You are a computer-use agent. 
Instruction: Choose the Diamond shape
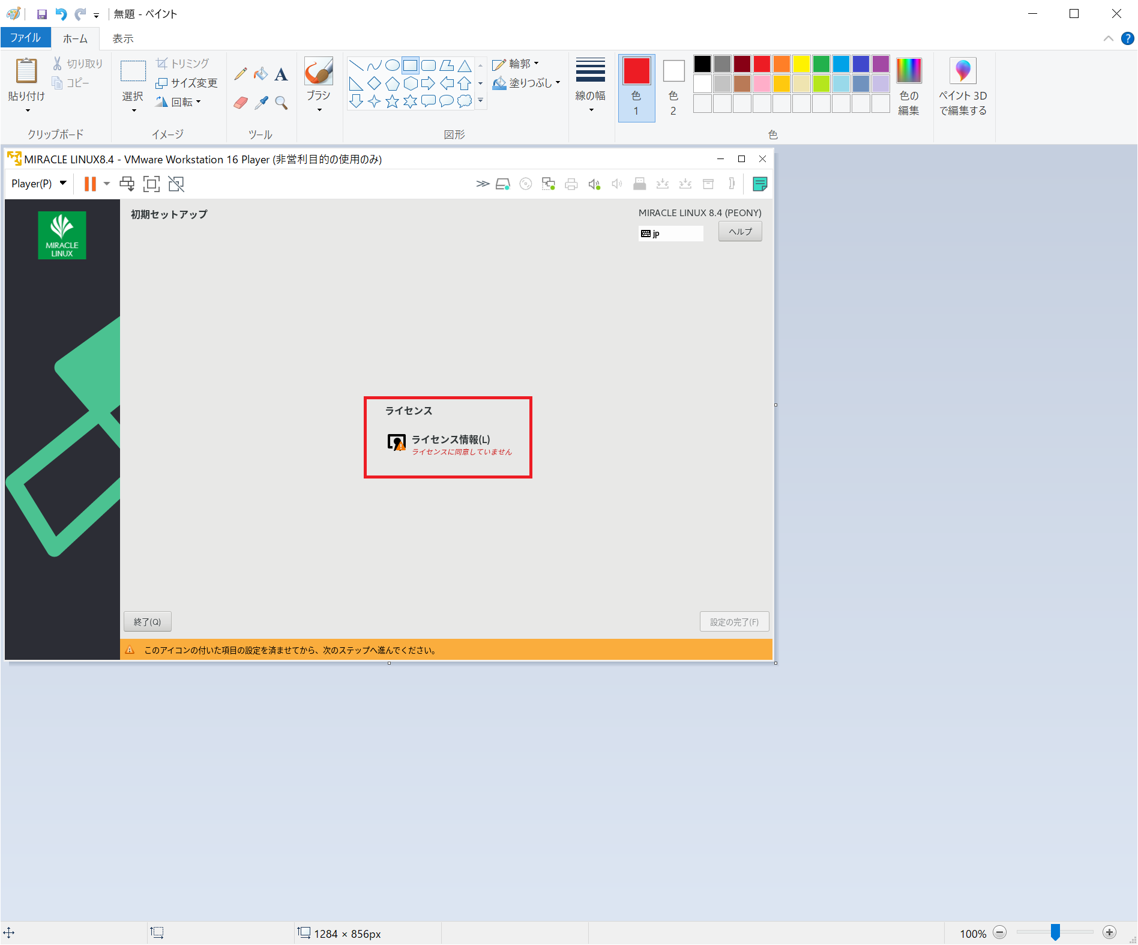[374, 83]
